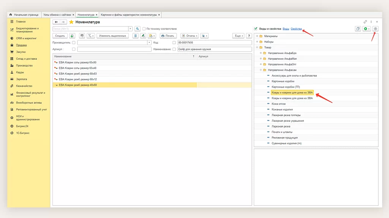The width and height of the screenshot is (389, 218).
Task: Expand the Материалы folder in tree
Action: 257,36
